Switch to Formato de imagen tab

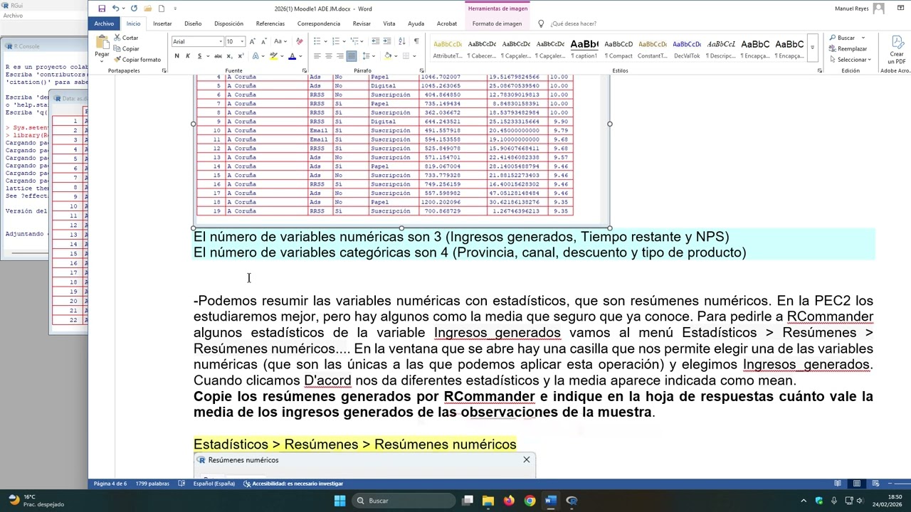497,23
